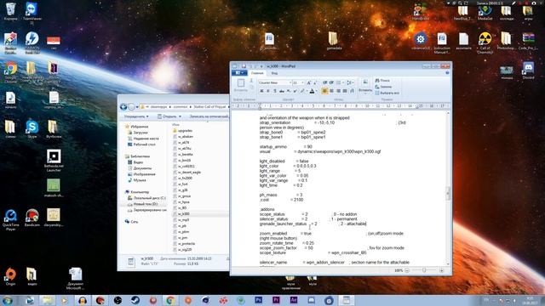The height and width of the screenshot is (306, 545).
Task: Click the Cut icon in clipboard group
Action: (x=251, y=81)
